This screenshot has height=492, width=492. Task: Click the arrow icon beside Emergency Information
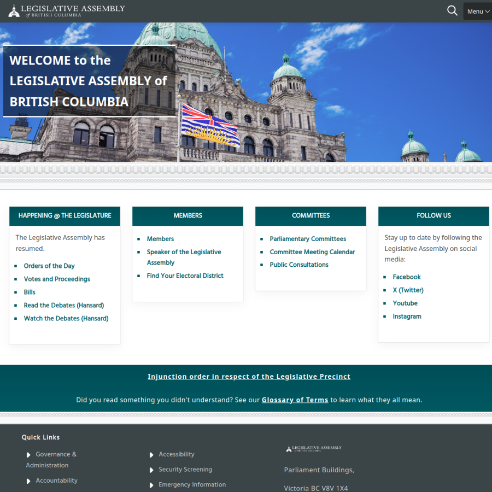tap(151, 485)
